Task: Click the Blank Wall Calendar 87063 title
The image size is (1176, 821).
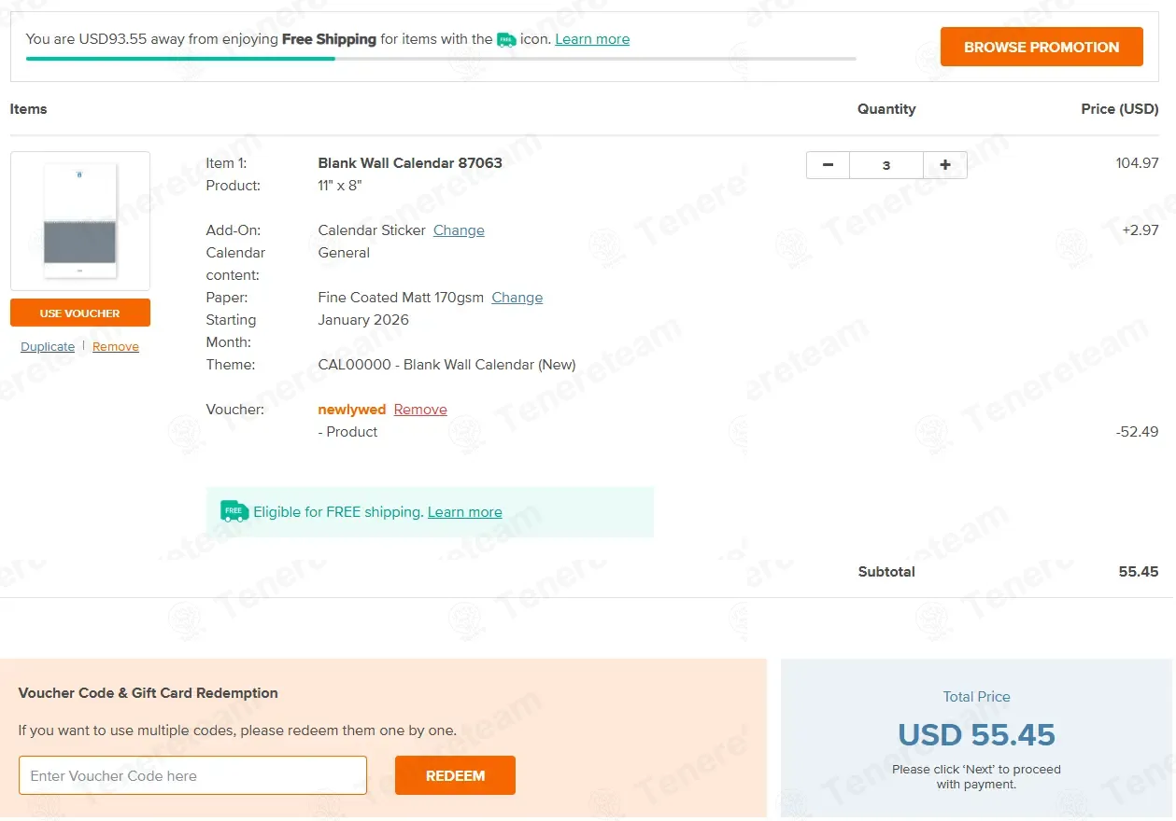Action: click(x=410, y=163)
